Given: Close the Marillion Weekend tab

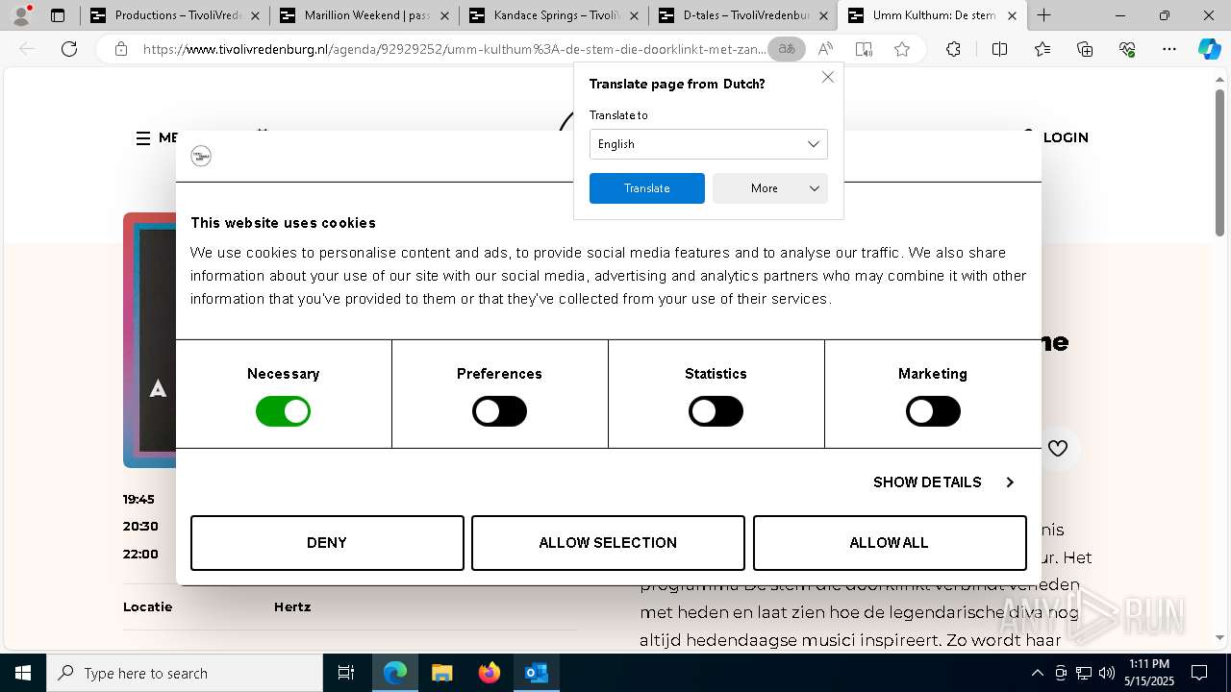Looking at the screenshot, I should tap(443, 15).
